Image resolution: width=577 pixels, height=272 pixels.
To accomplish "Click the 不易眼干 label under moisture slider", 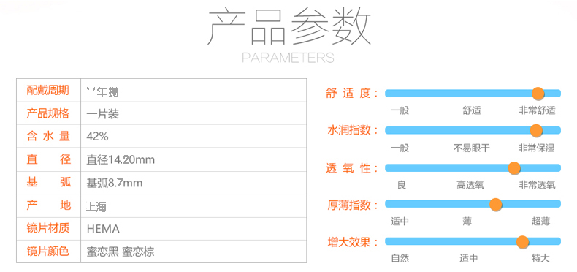I will point(471,148).
